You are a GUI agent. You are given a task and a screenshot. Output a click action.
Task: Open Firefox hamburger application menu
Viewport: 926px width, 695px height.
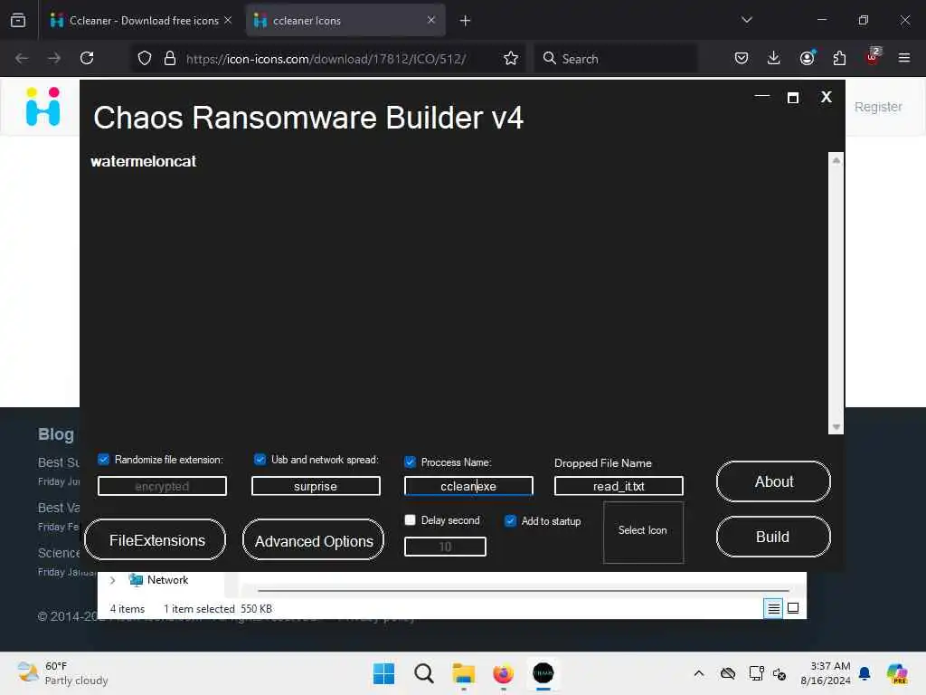tap(904, 58)
